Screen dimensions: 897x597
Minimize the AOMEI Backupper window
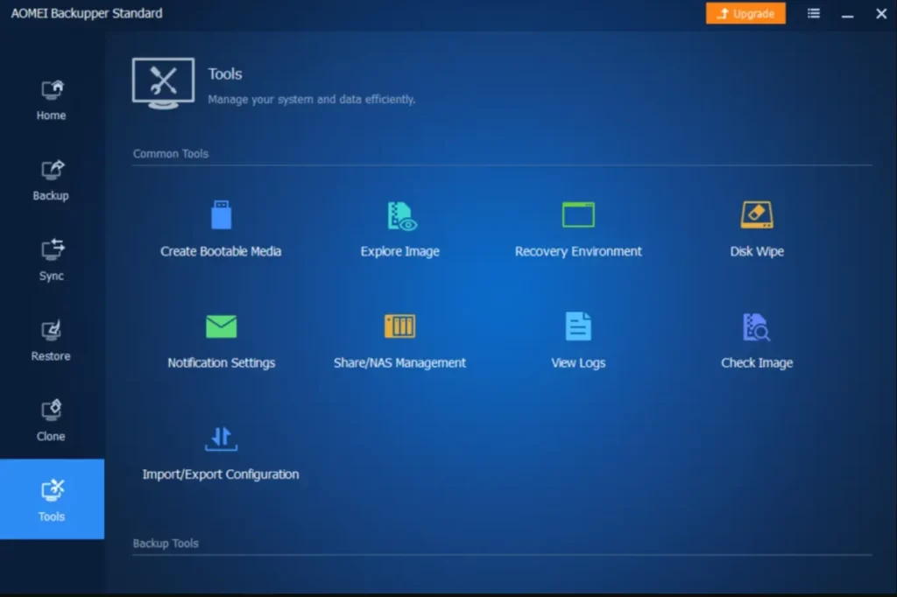[847, 14]
